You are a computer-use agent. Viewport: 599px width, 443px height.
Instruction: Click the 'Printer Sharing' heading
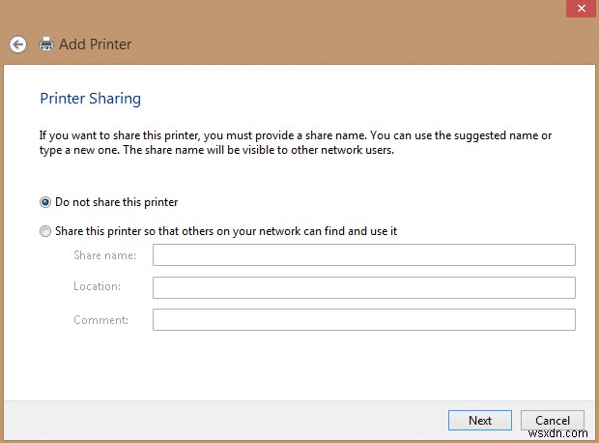(90, 99)
